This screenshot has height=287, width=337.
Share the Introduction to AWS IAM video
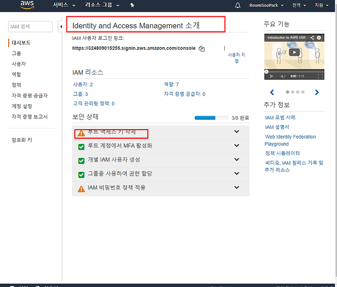tap(312, 37)
